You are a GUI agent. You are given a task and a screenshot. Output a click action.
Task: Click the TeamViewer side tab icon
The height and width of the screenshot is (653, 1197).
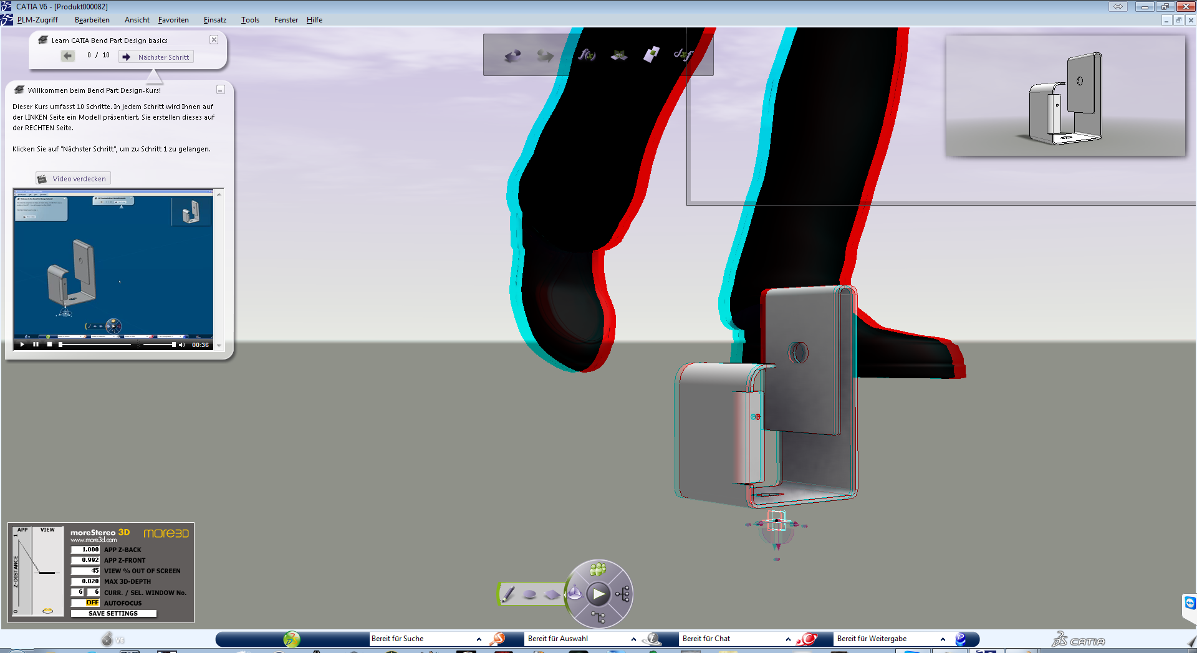(1190, 603)
